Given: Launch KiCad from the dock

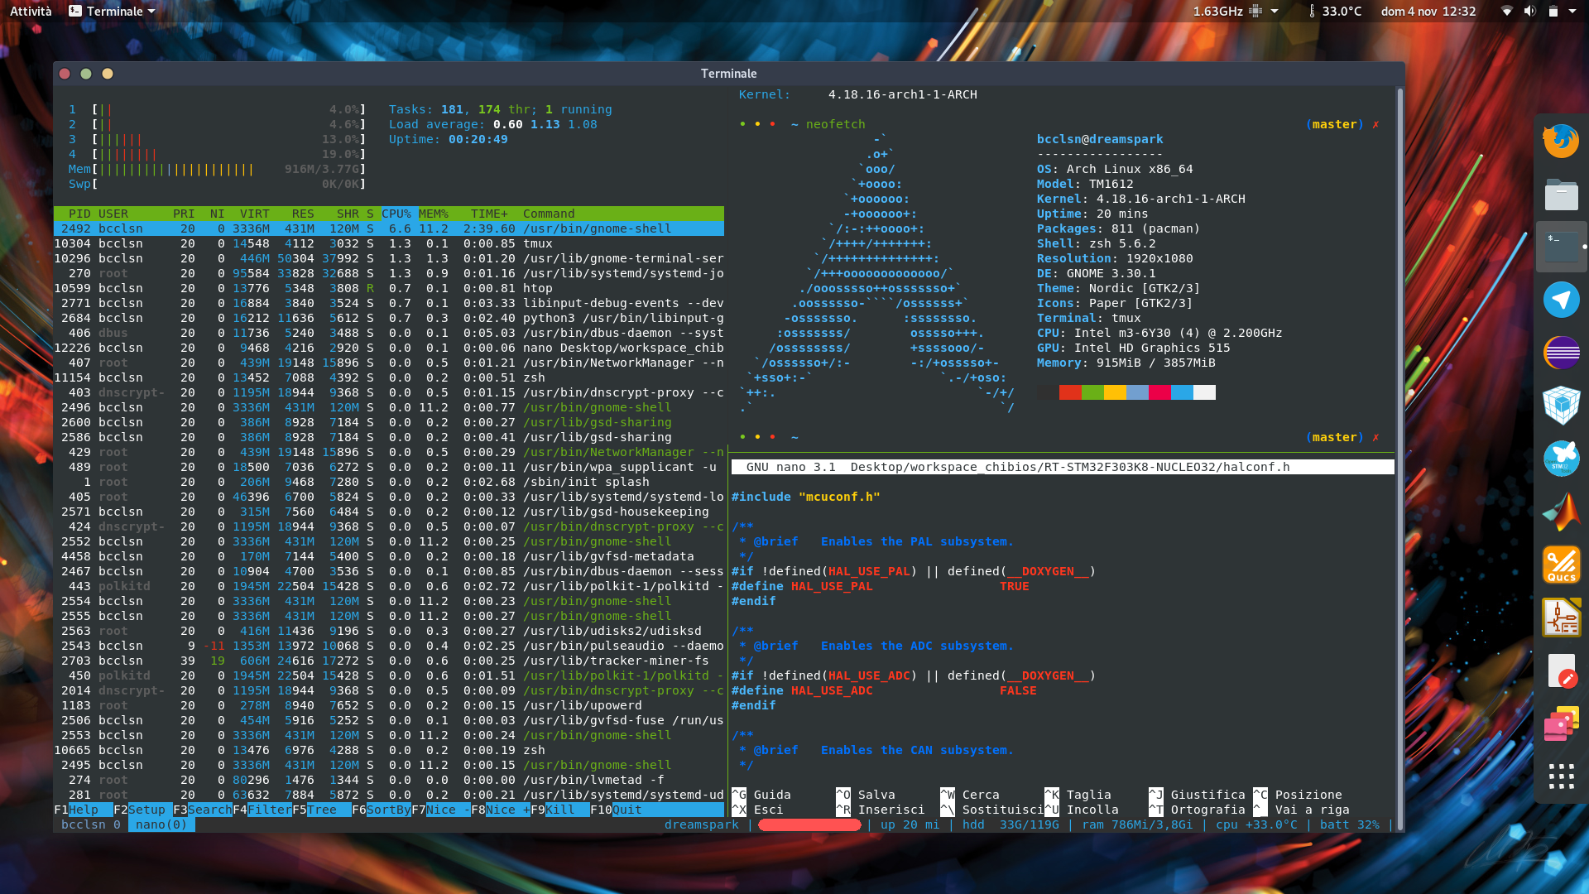Looking at the screenshot, I should [x=1561, y=618].
